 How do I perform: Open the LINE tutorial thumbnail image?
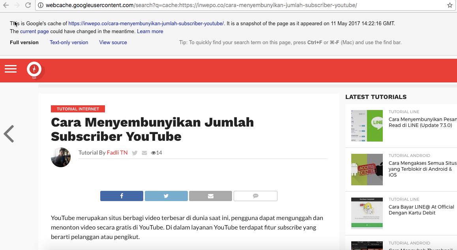[367, 126]
